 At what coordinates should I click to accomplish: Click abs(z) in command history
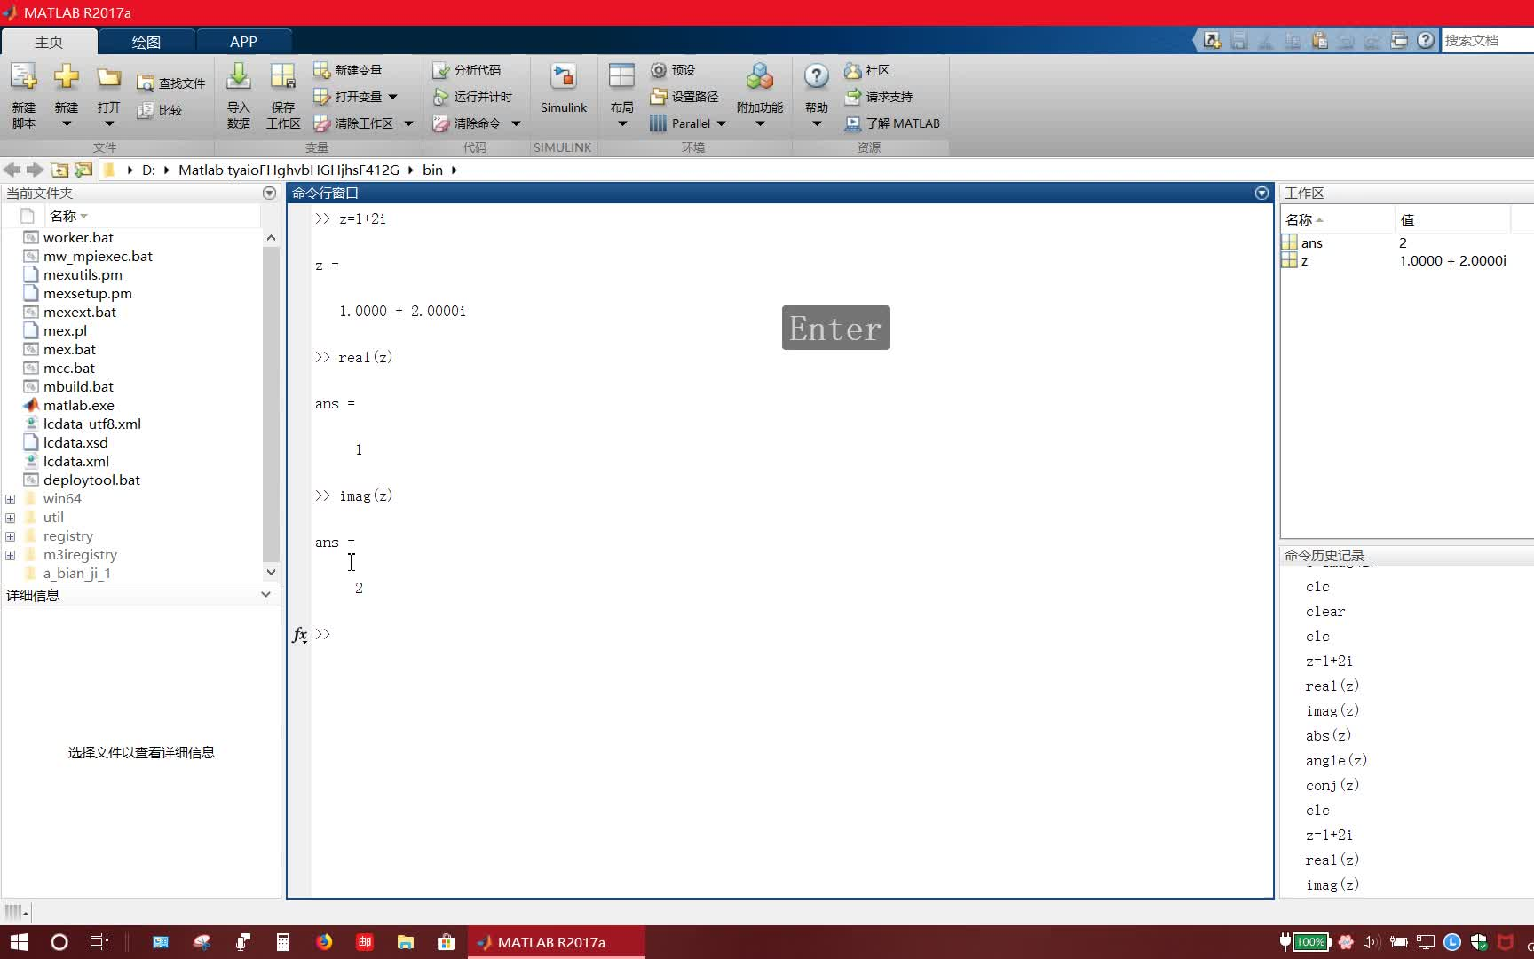(x=1328, y=735)
